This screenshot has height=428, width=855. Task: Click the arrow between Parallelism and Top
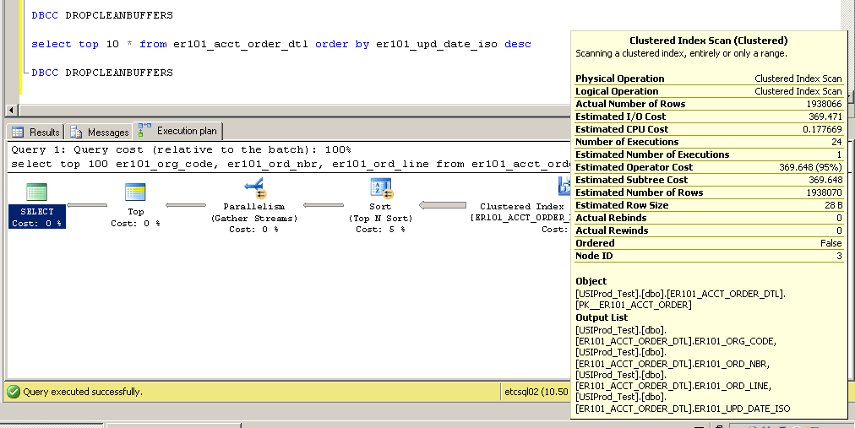(186, 205)
